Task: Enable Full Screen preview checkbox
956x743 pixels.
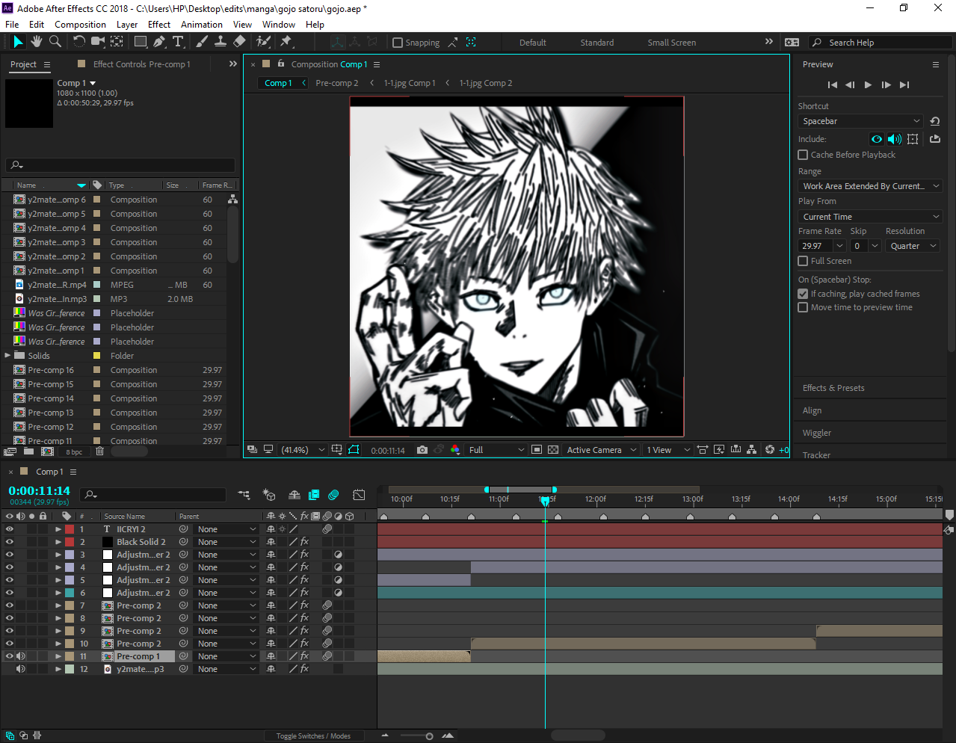Action: pos(803,261)
